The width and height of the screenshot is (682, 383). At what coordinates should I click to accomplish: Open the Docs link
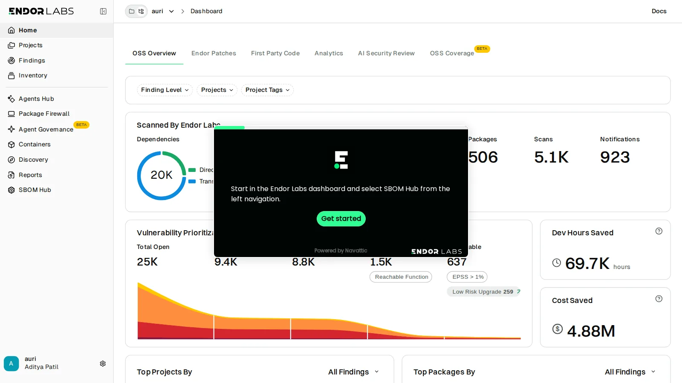[659, 11]
